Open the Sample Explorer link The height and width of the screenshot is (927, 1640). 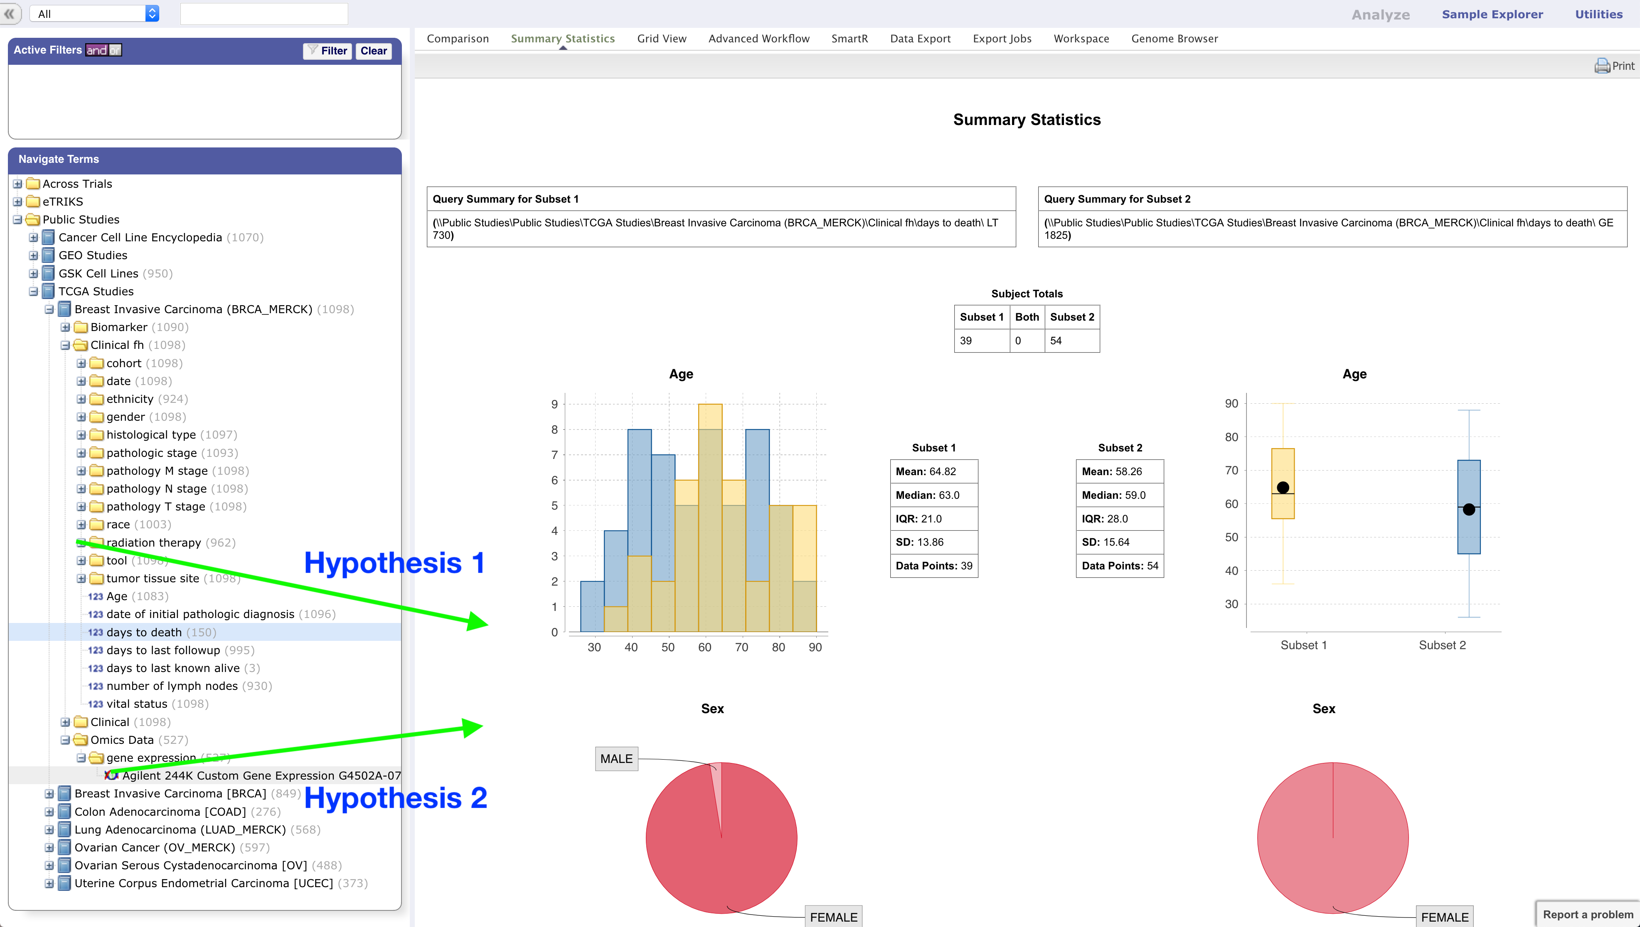tap(1492, 14)
